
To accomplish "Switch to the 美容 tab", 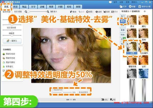I will (x=15, y=7).
